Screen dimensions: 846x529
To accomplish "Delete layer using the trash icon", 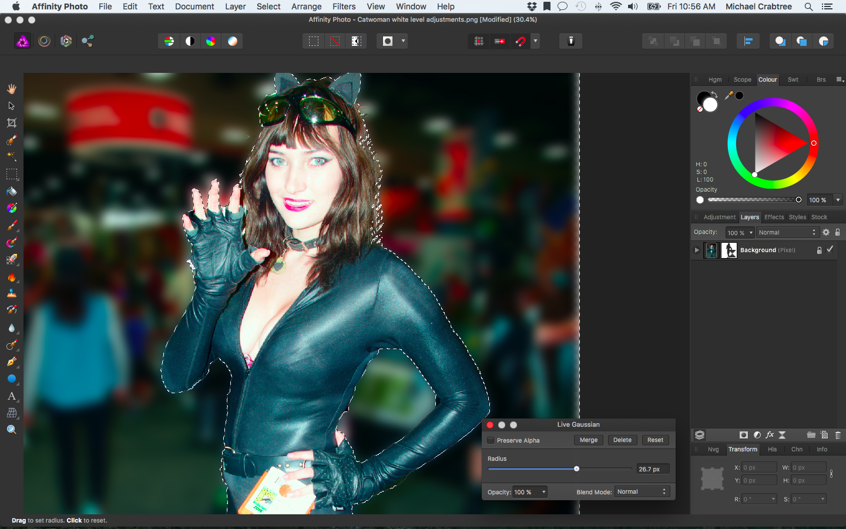I will [x=838, y=435].
